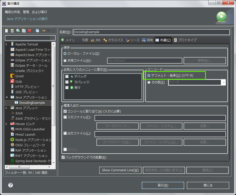Image resolution: width=236 pixels, height=195 pixels.
Task: Check the 入力ファイル checkbox
Action: click(65, 117)
